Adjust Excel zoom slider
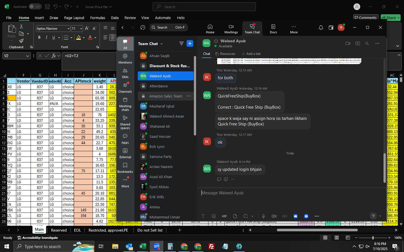404x252 pixels. pyautogui.click(x=373, y=238)
